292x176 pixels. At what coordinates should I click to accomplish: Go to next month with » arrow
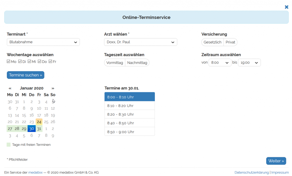(x=53, y=88)
